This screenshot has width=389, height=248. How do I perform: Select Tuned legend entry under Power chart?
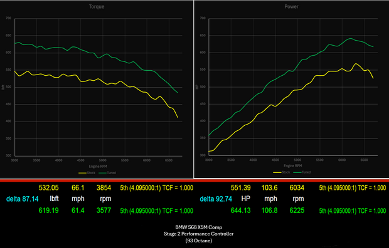(302, 172)
